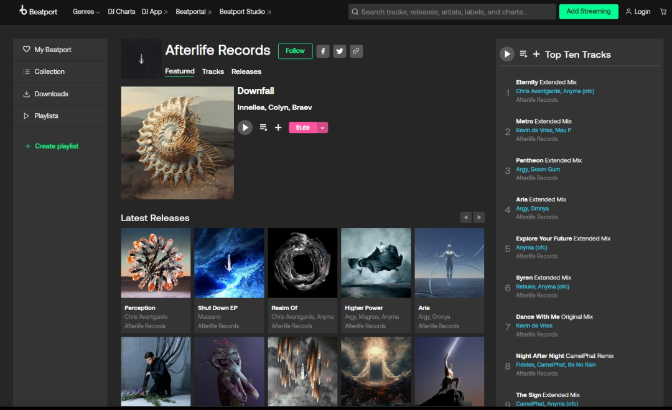672x410 pixels.
Task: Go to previous Latest Releases page arrow
Action: coord(466,217)
